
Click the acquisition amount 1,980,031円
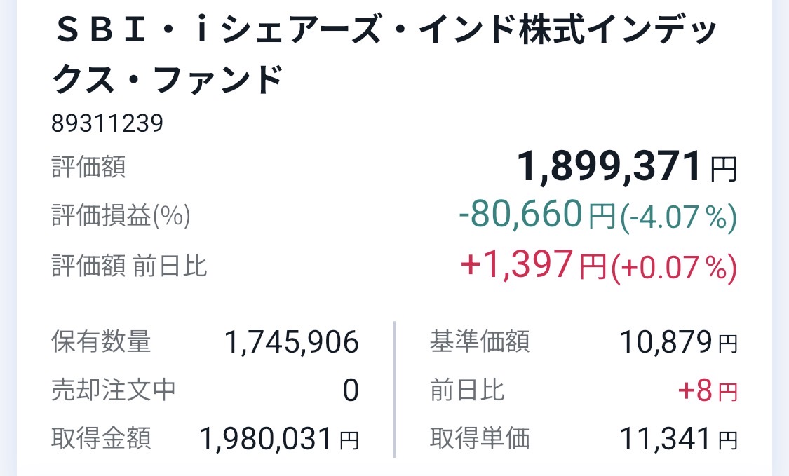click(278, 440)
